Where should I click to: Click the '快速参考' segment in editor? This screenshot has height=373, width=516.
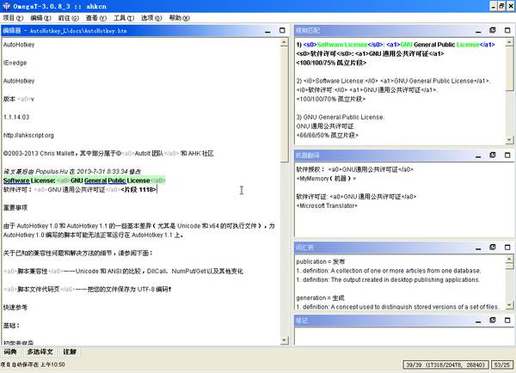(15, 308)
